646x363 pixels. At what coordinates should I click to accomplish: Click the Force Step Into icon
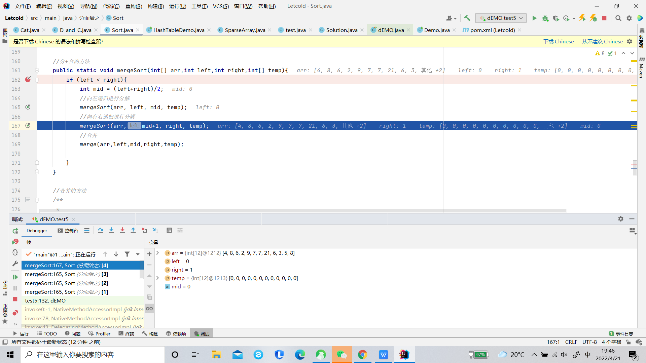(122, 230)
